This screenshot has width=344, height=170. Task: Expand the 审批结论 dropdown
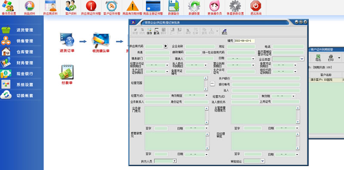pyautogui.click(x=263, y=161)
